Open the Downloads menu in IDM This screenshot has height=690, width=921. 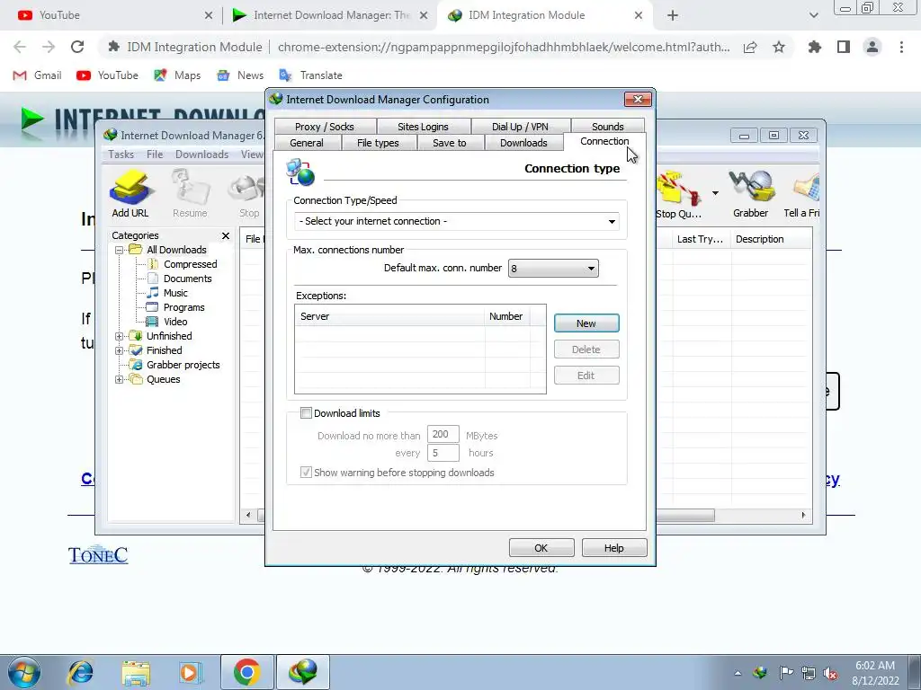click(201, 155)
